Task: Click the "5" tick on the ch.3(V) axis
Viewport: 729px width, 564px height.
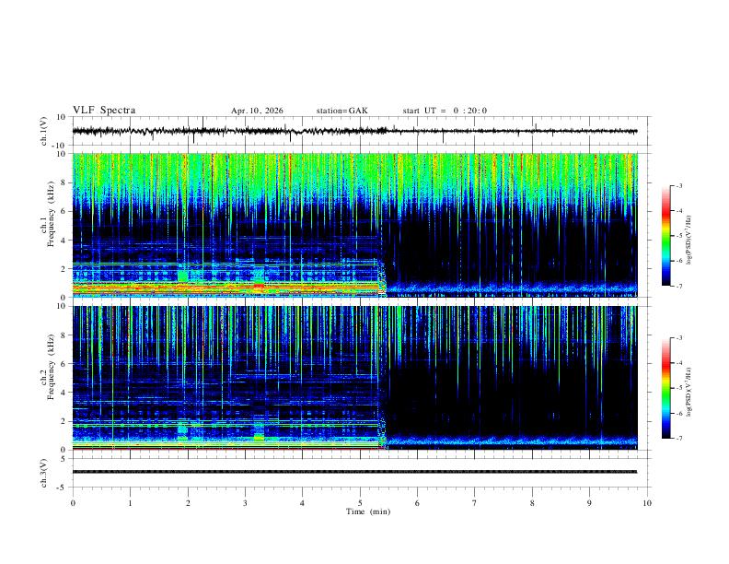Action: tap(64, 459)
